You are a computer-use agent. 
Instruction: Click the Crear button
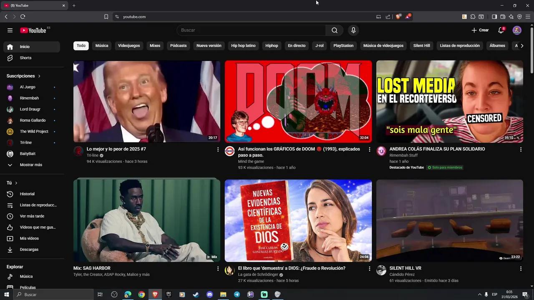480,30
